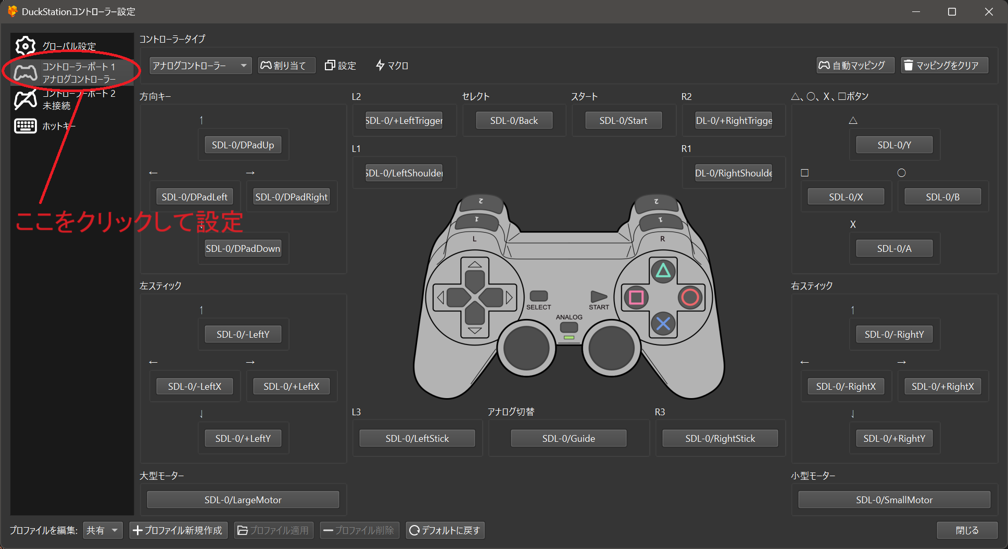Viewport: 1008px width, 549px height.
Task: Rebind the SDL-0/DPadRight binding
Action: (x=292, y=197)
